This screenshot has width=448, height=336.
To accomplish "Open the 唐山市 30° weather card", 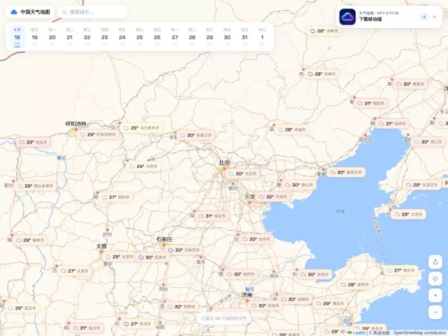I will point(299,185).
